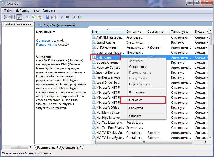
Task: Click the Properties icon in the toolbar
Action: click(27, 17)
